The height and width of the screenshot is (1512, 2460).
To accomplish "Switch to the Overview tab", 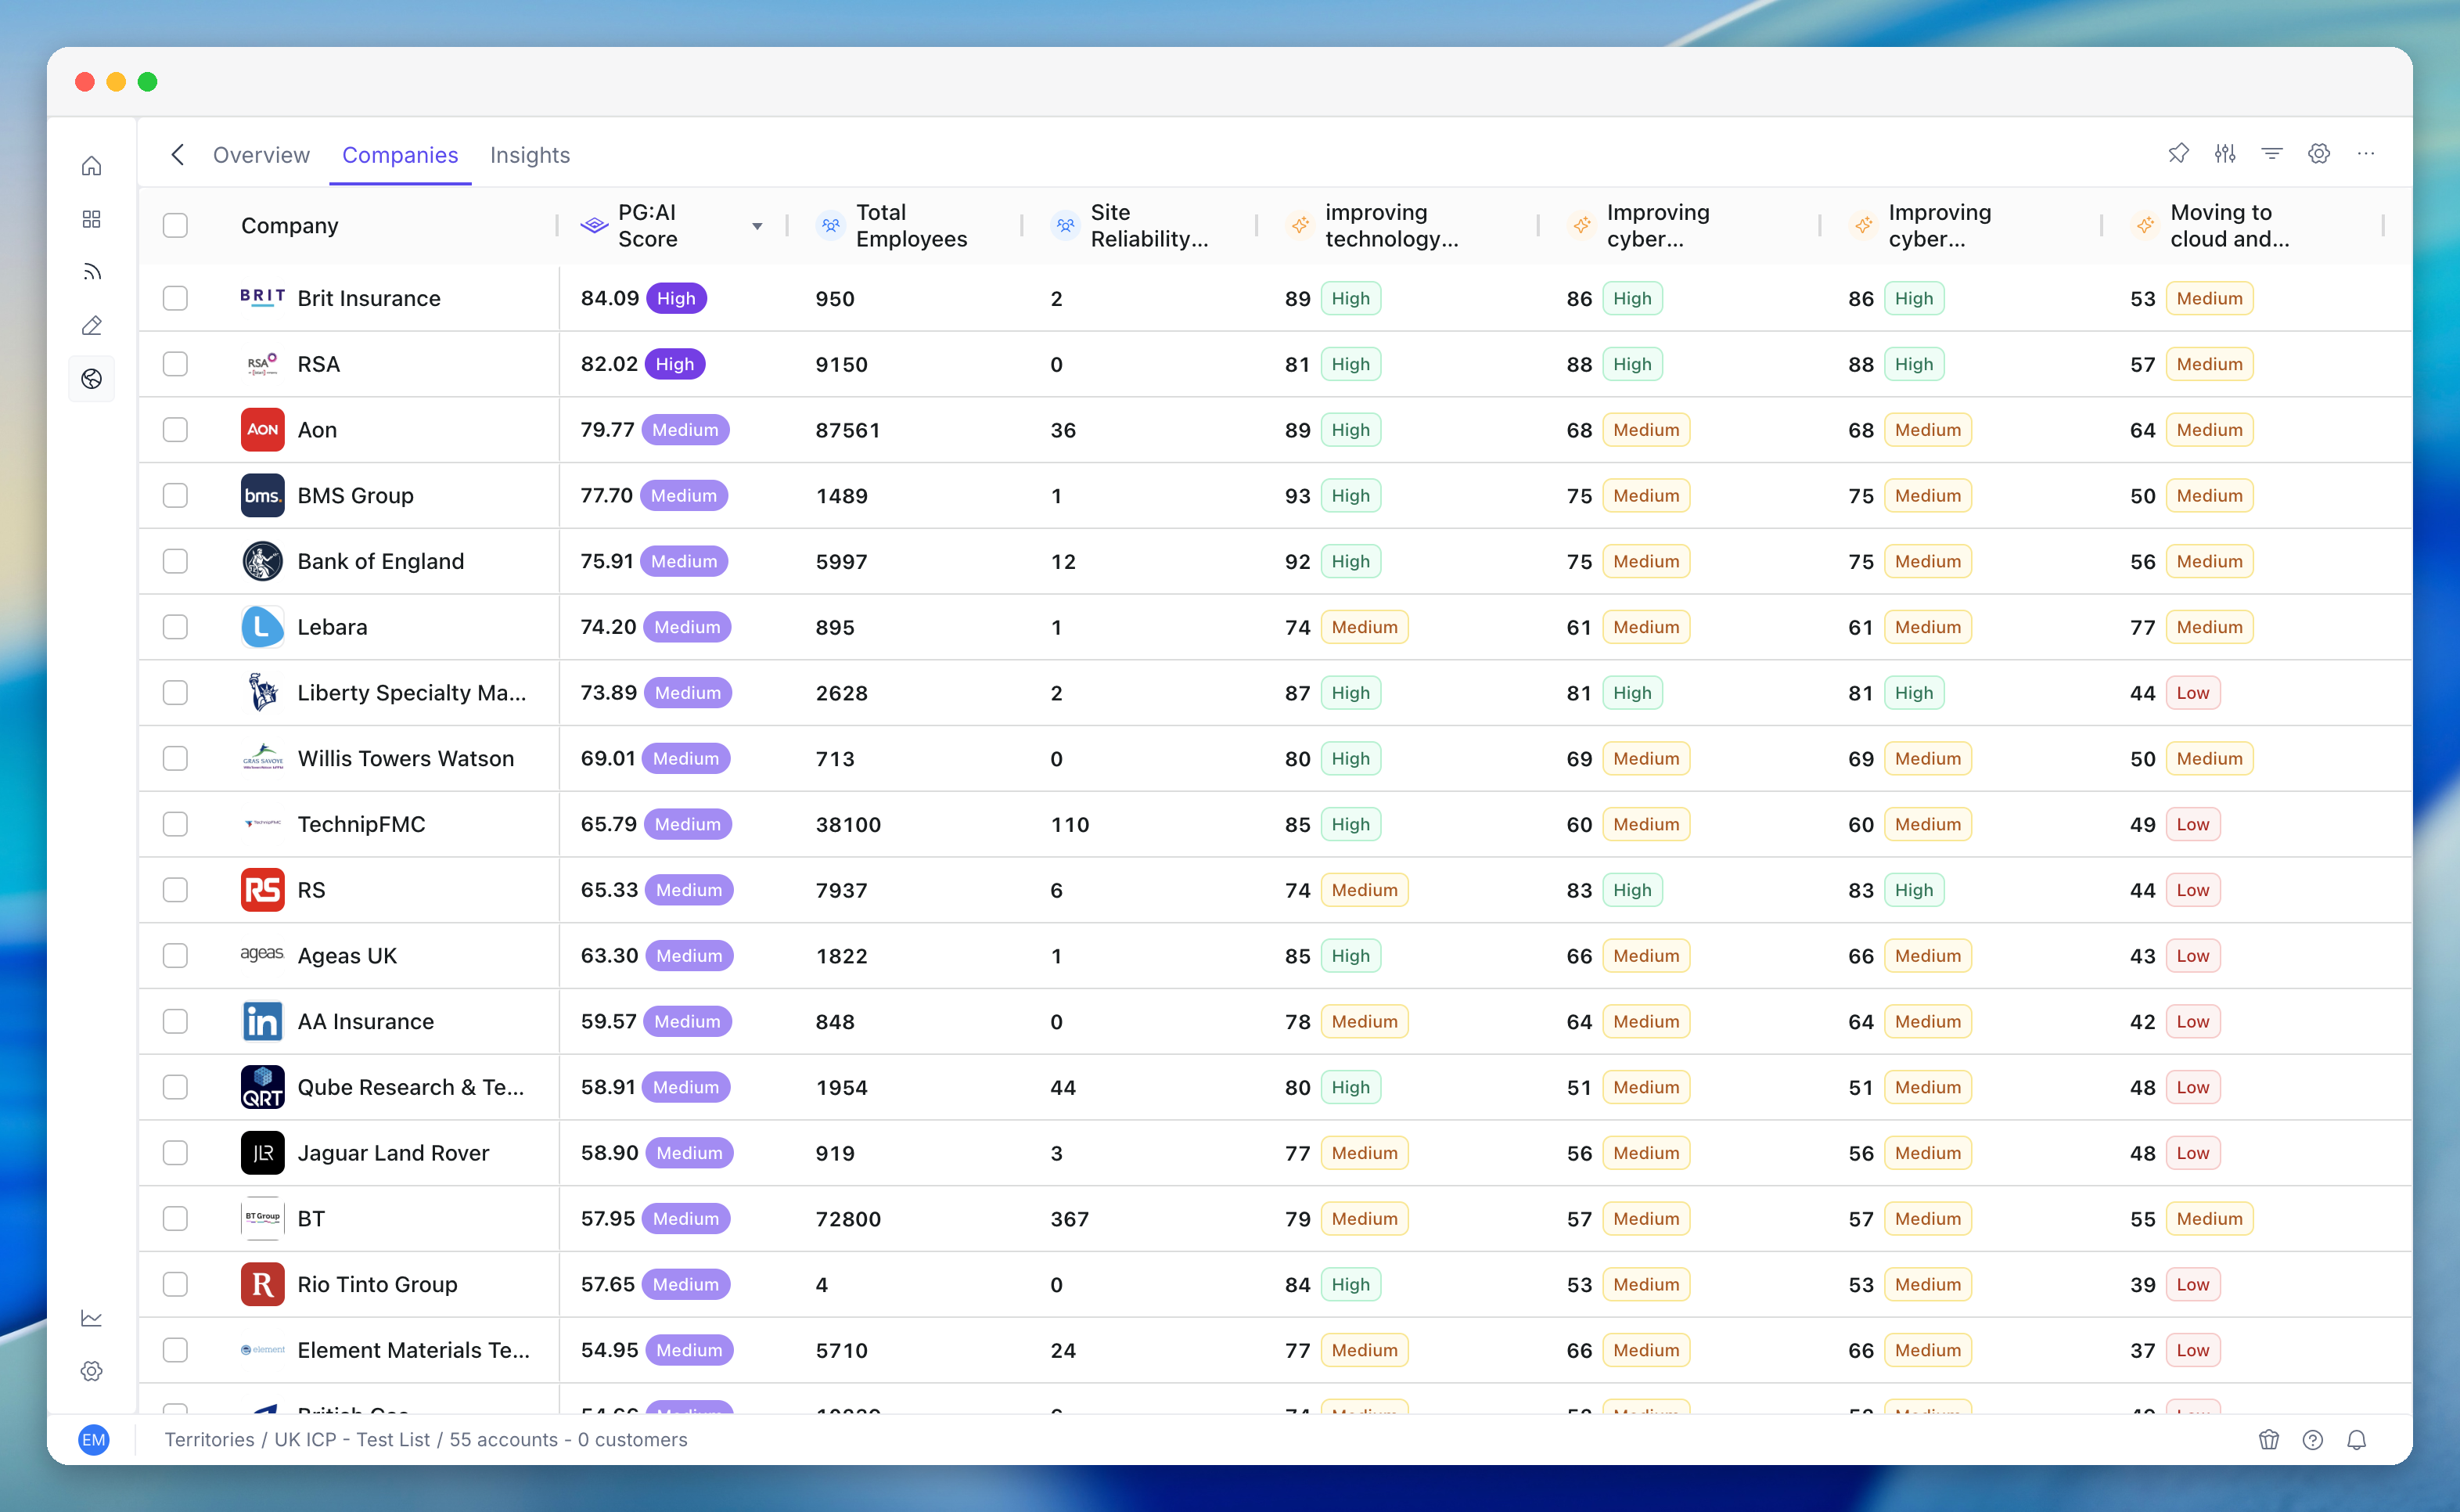I will coord(261,155).
